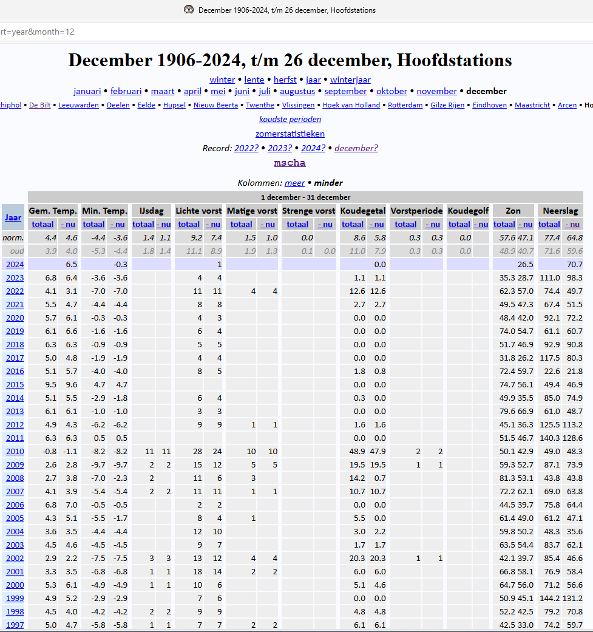Viewport: 593px width, 632px height.
Task: Select the De Bilt station link
Action: tap(40, 105)
